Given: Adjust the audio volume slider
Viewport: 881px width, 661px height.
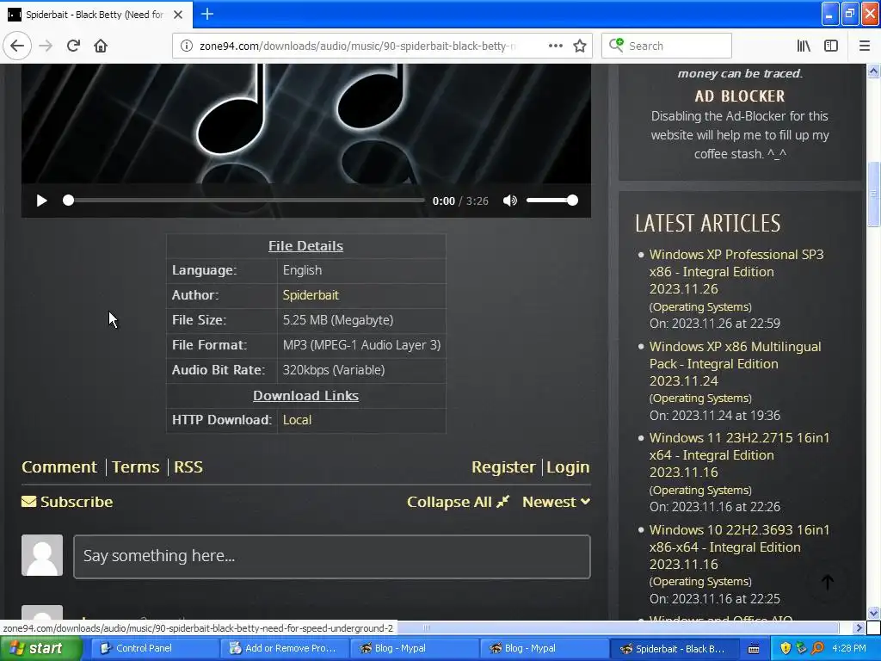Looking at the screenshot, I should click(x=551, y=201).
